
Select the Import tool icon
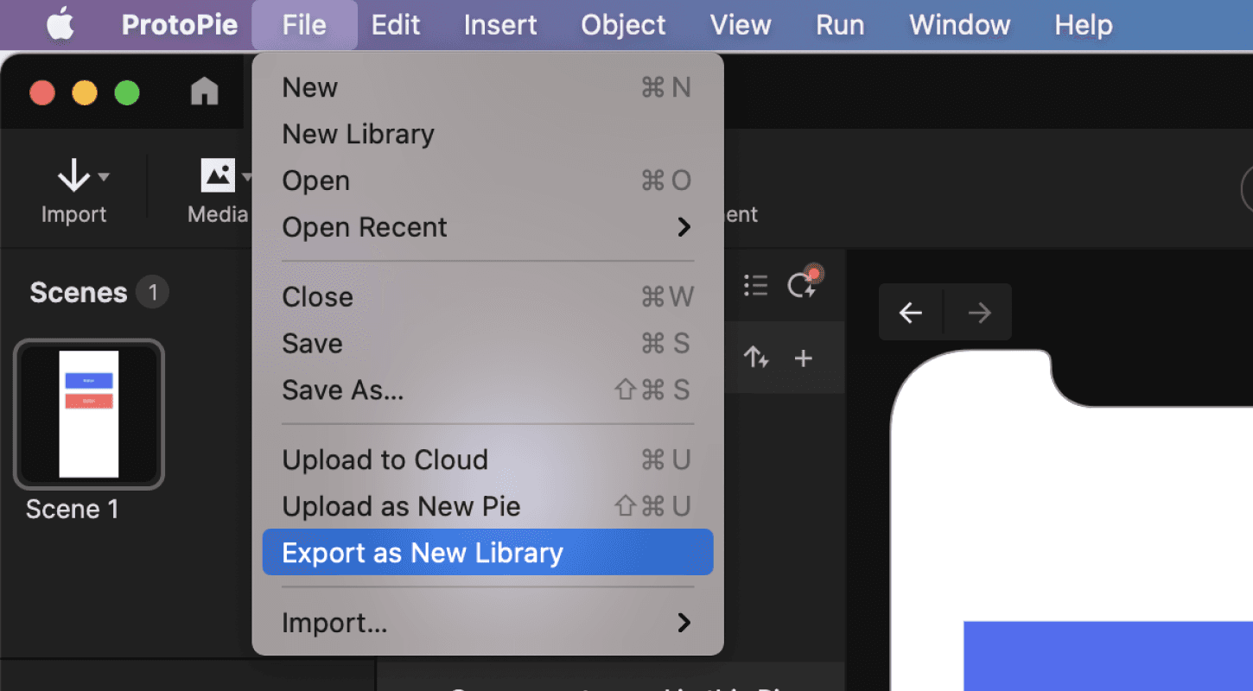click(73, 174)
